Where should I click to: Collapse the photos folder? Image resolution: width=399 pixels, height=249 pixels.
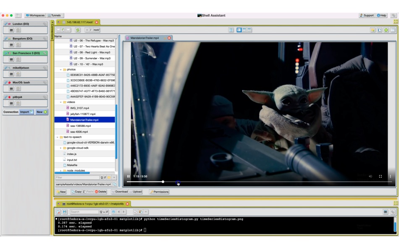[x=61, y=70]
